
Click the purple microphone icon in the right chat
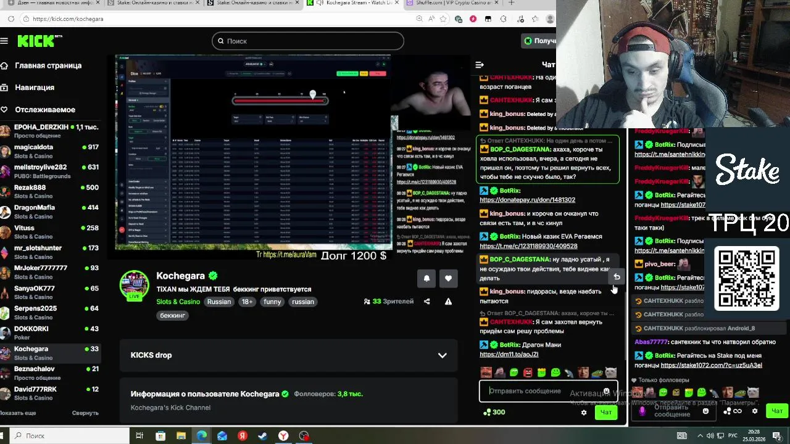pos(642,411)
